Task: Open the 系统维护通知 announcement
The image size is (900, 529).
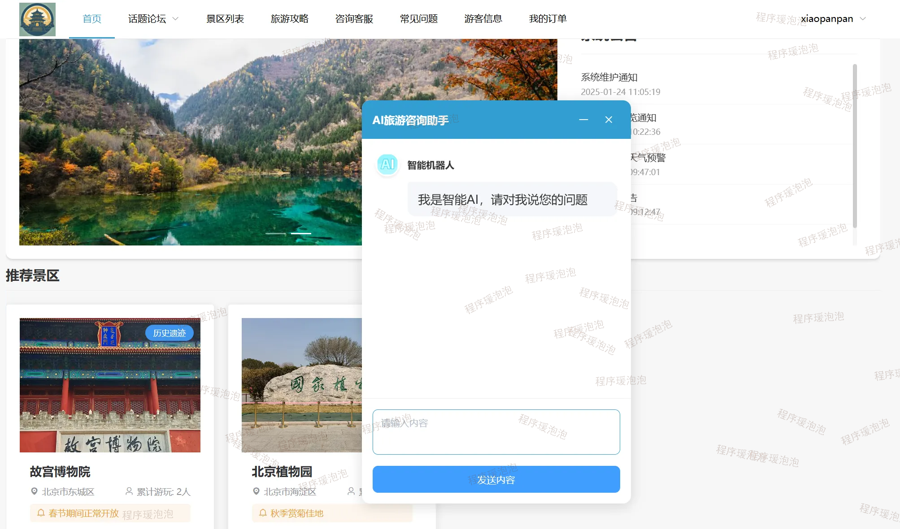Action: [x=609, y=77]
